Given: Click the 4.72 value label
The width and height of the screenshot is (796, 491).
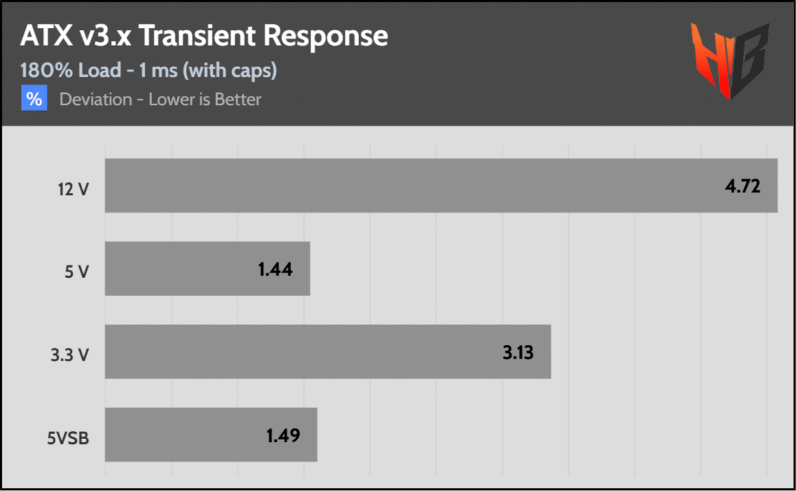Looking at the screenshot, I should pyautogui.click(x=742, y=186).
